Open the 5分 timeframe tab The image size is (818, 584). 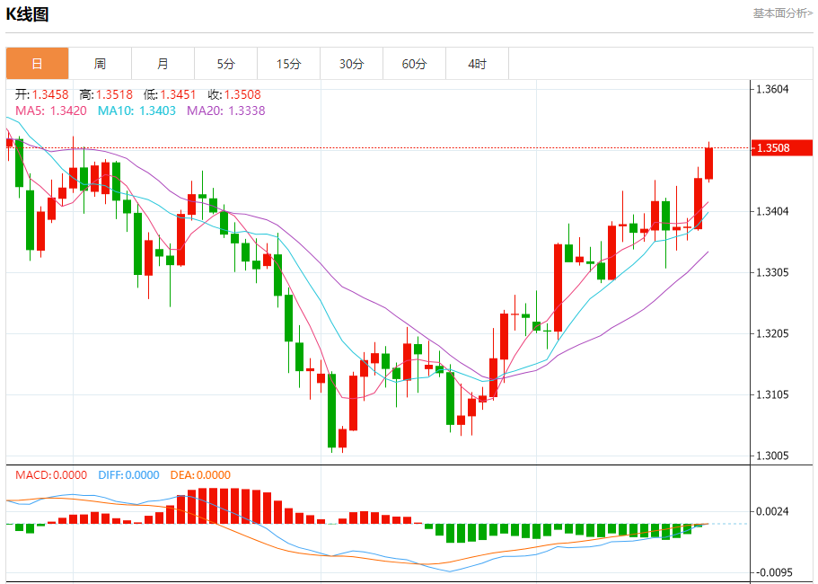click(x=225, y=64)
